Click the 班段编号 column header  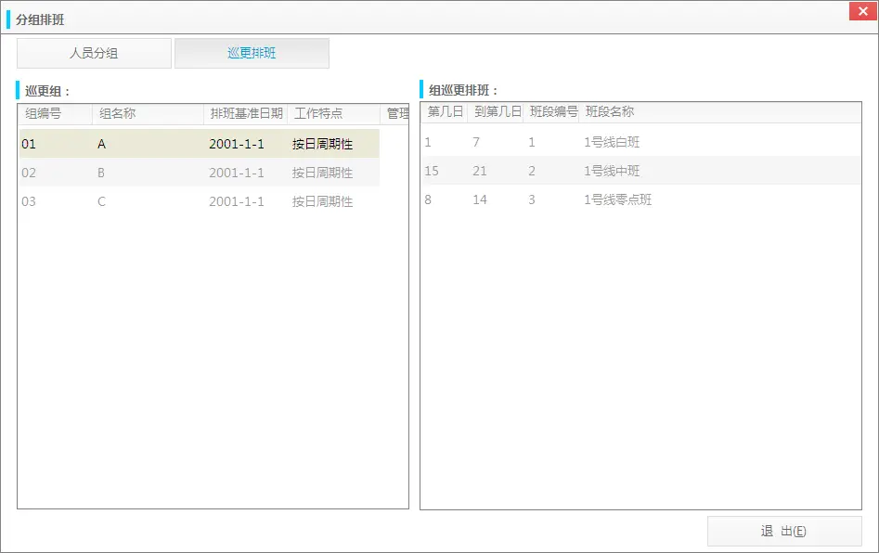coord(551,112)
